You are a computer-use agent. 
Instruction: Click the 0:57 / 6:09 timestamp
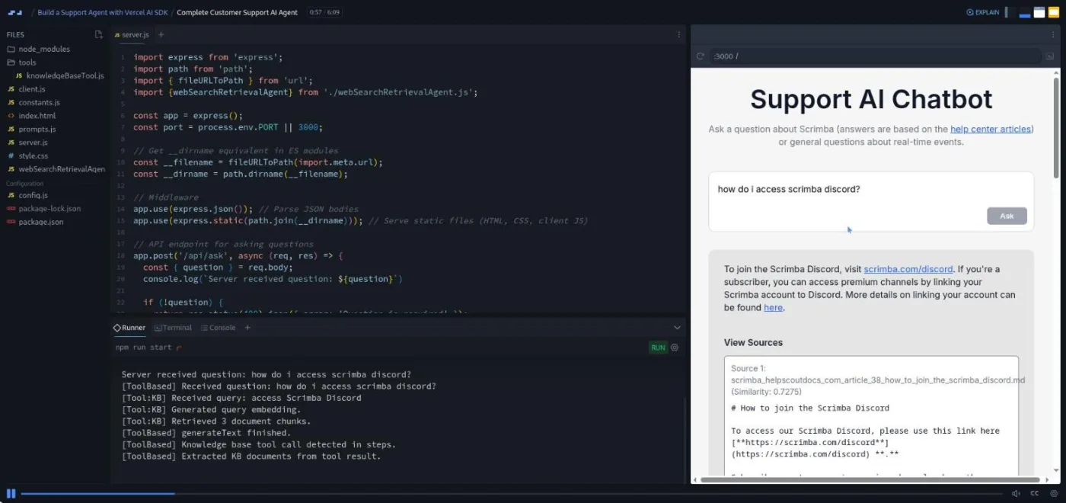325,12
